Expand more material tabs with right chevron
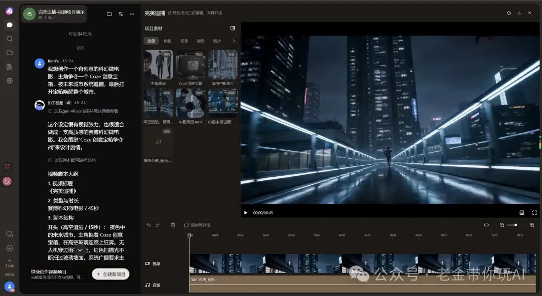 coord(234,41)
